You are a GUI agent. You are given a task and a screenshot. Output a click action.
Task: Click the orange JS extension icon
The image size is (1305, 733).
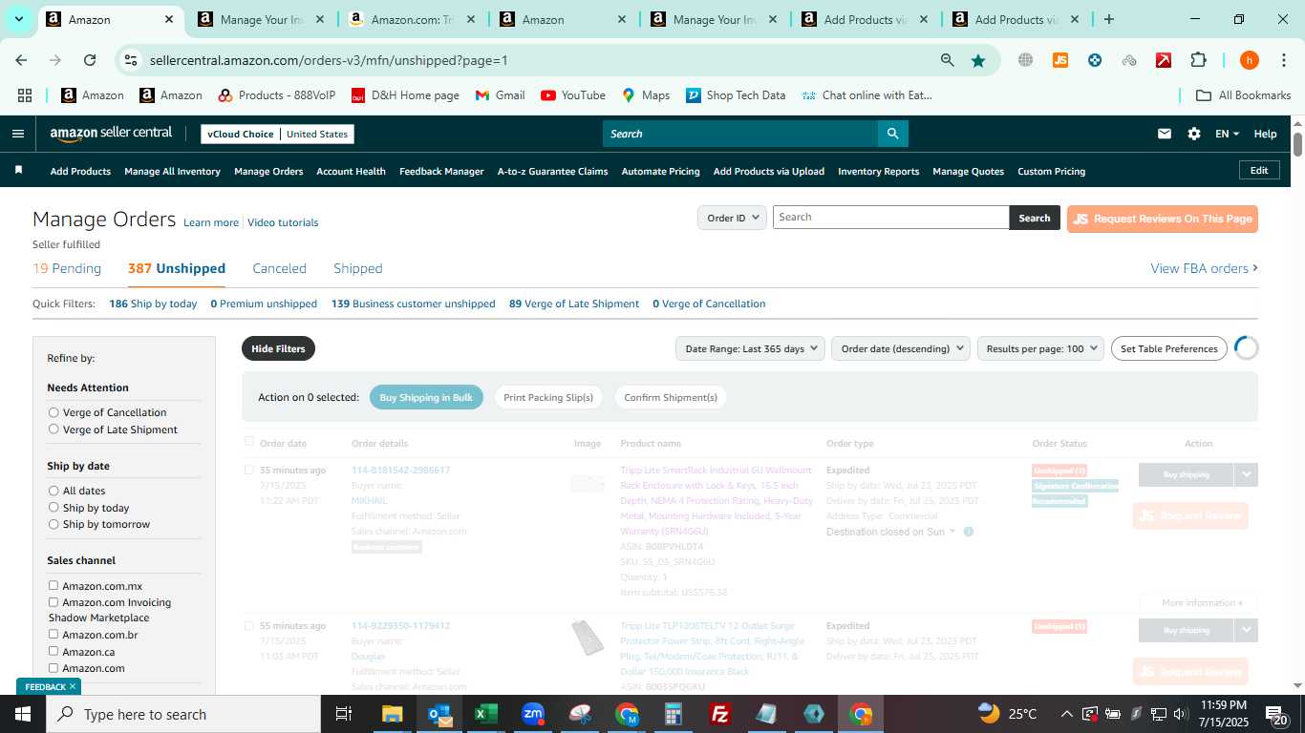tap(1059, 60)
